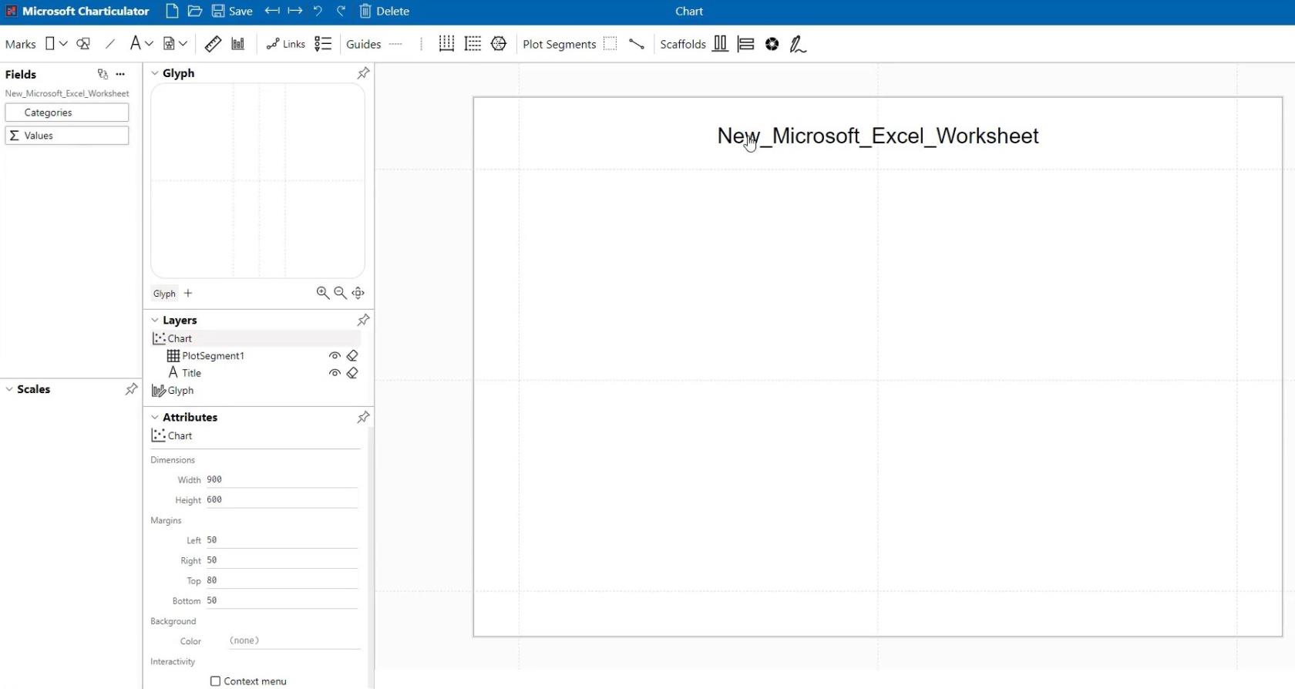The height and width of the screenshot is (689, 1295).
Task: Click the Links tool
Action: [286, 44]
